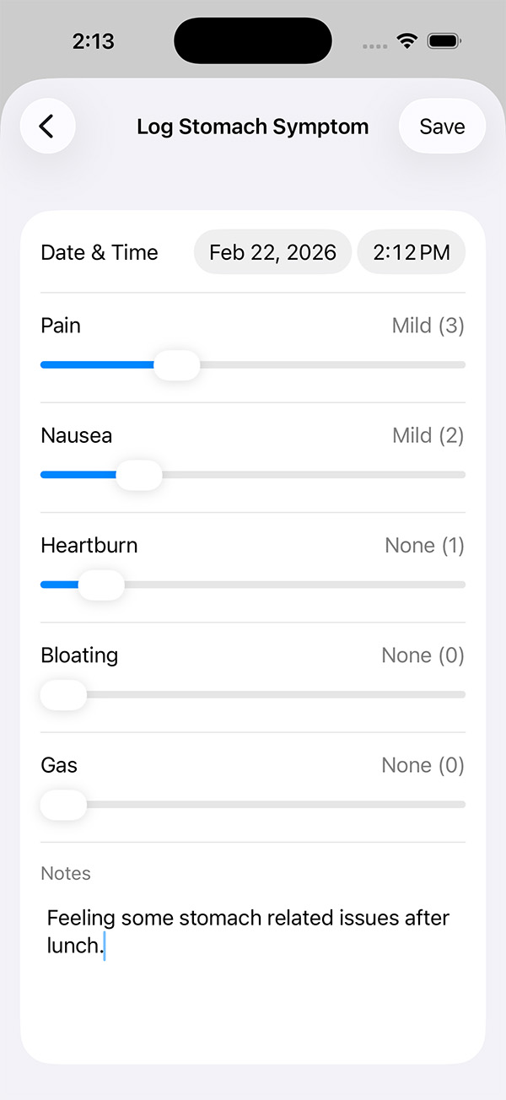Tap the Log Stomach Symptom title

click(252, 126)
